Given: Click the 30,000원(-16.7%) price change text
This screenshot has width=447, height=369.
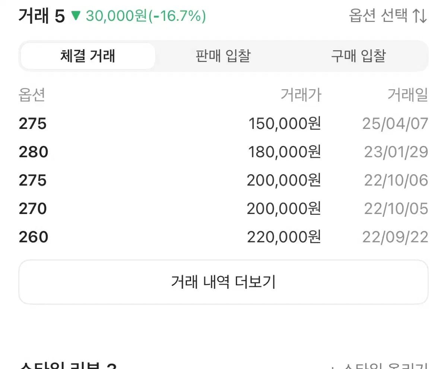Looking at the screenshot, I should 146,16.
